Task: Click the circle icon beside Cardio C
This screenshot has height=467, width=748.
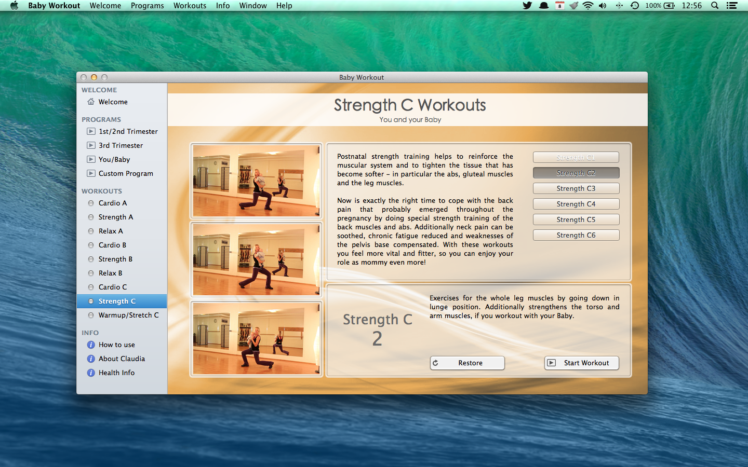Action: (x=91, y=287)
